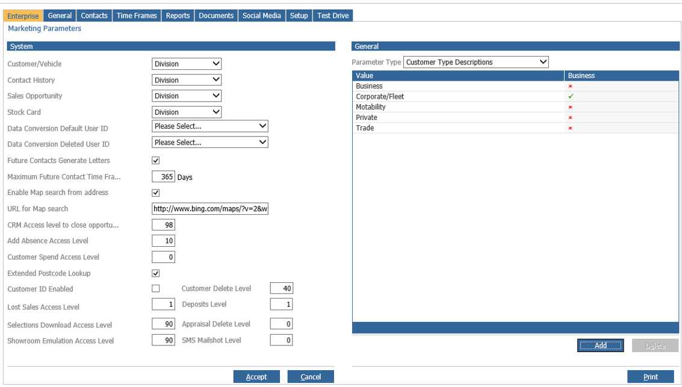Screen dimensions: 682x387
Task: Select the Motability row
Action: click(515, 107)
